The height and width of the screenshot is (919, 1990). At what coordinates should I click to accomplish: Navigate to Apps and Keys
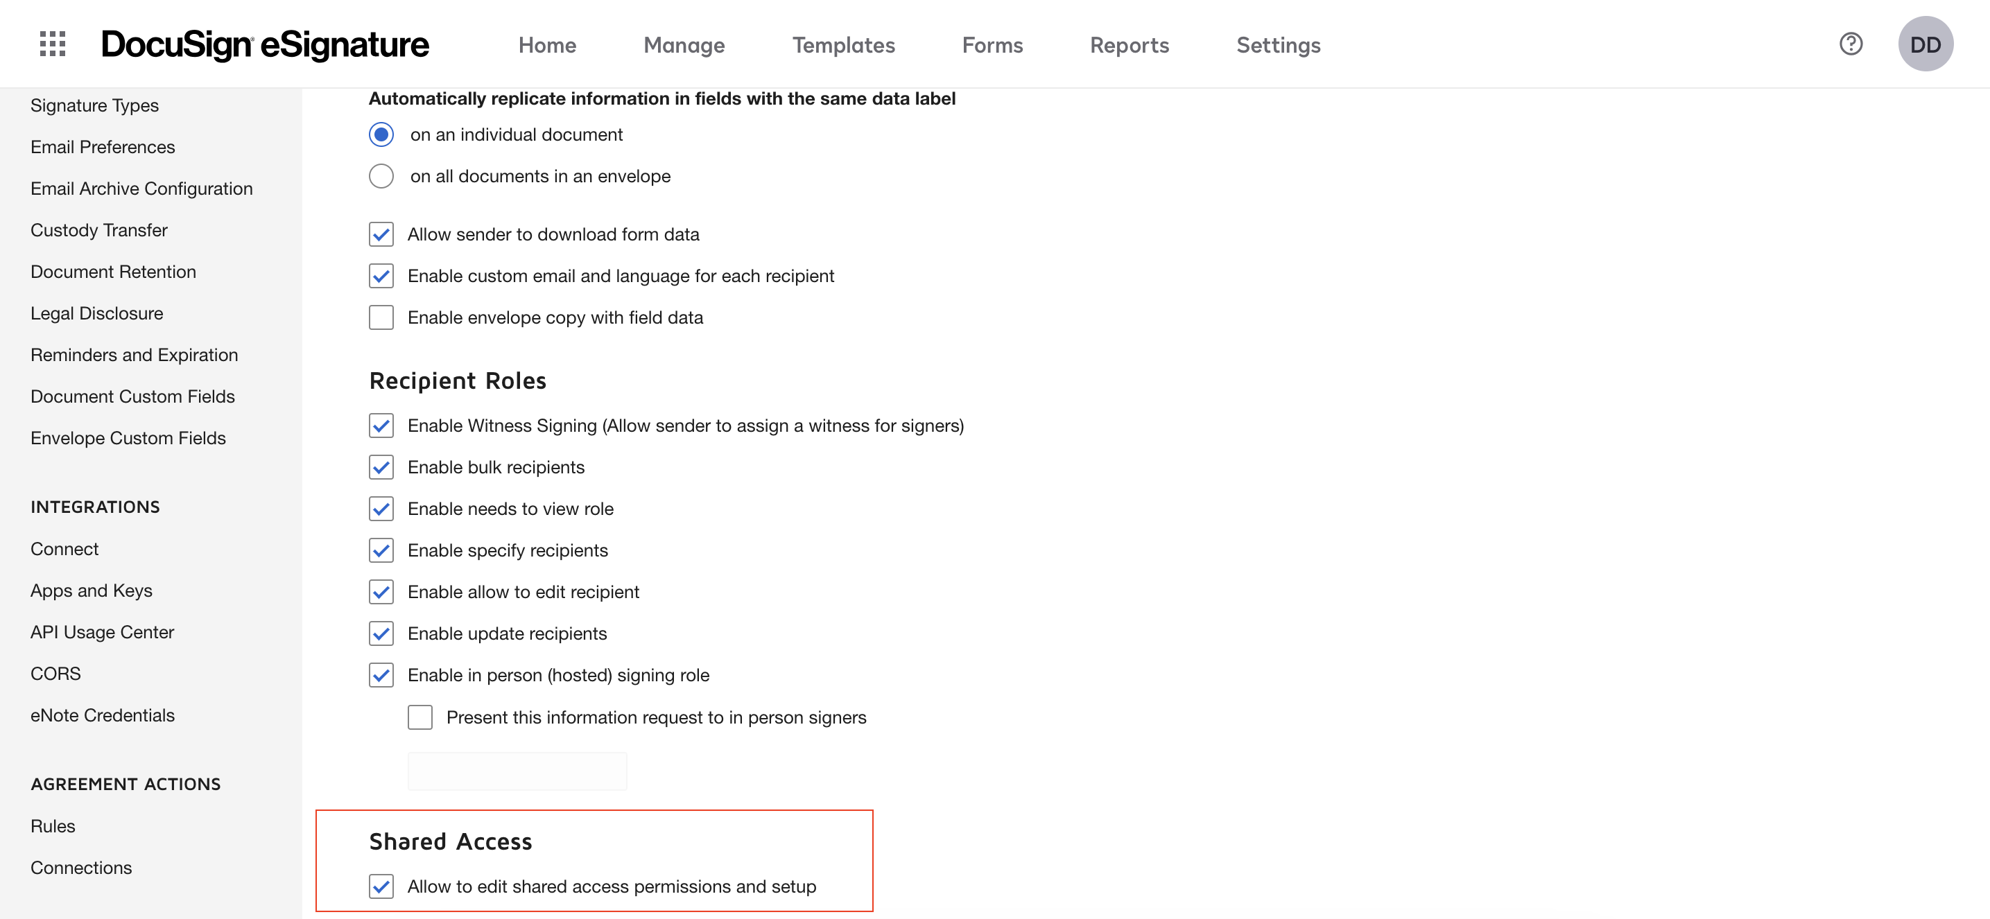pyautogui.click(x=91, y=590)
